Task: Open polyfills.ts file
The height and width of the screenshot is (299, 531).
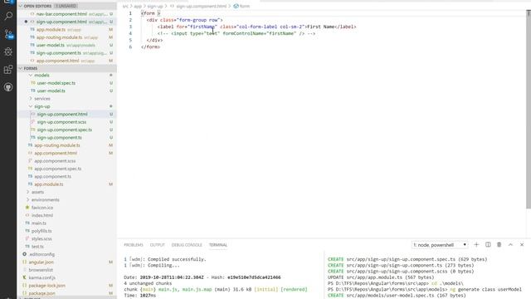Action: click(x=66, y=231)
